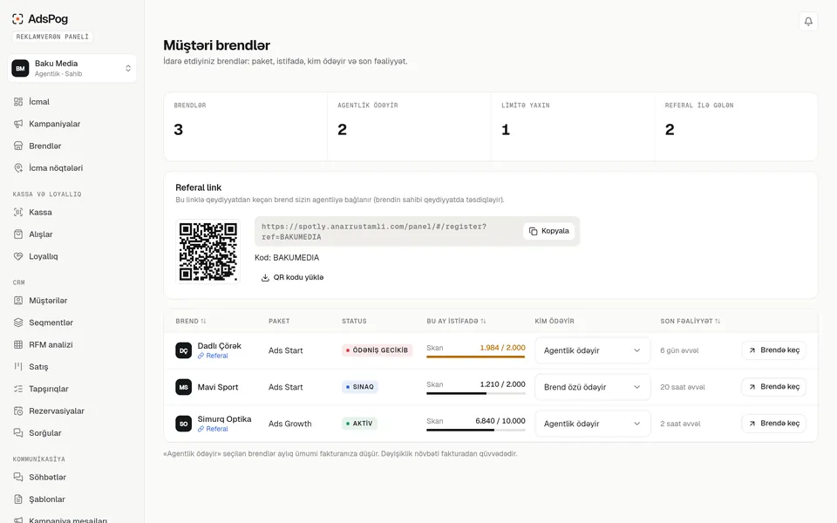Navigate to Rezervasiyalar menu item

coord(72,411)
